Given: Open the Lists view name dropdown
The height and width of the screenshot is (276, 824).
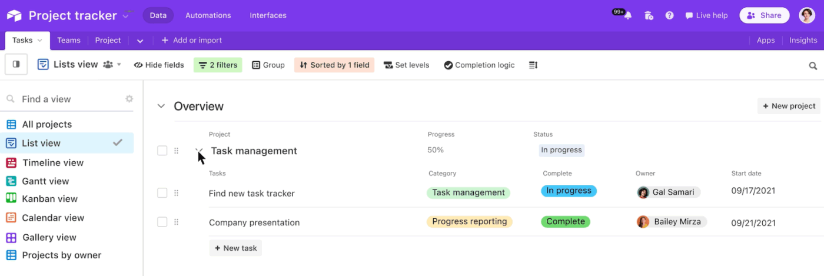Looking at the screenshot, I should coord(119,65).
